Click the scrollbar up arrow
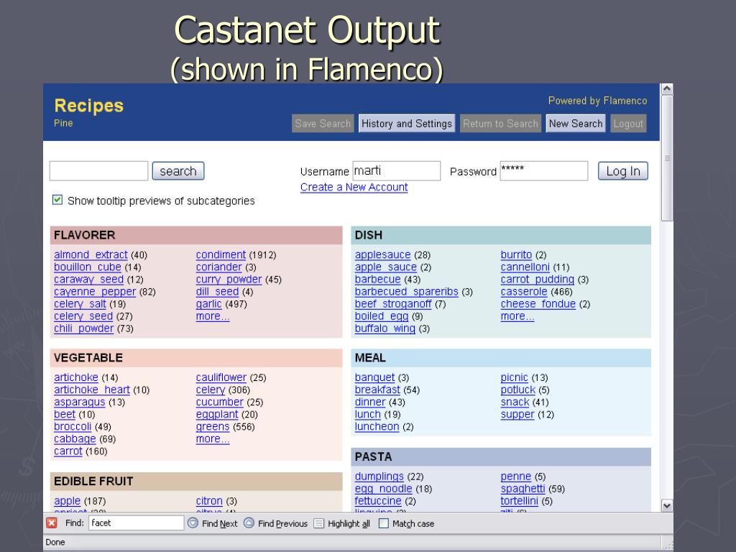 pos(666,89)
